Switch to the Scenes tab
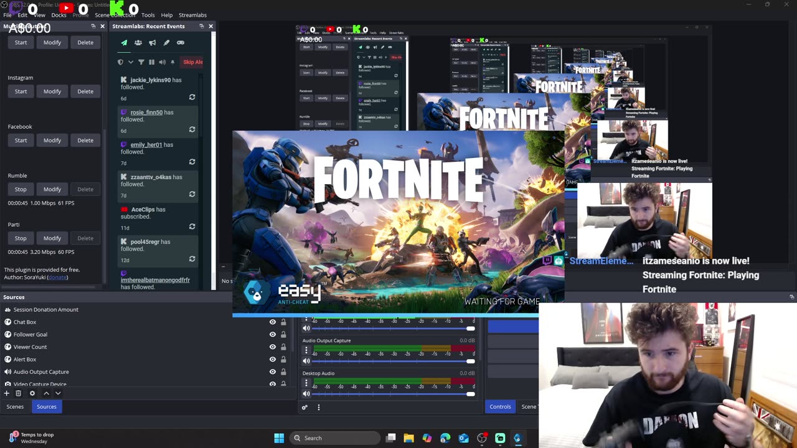This screenshot has height=448, width=797. point(15,407)
